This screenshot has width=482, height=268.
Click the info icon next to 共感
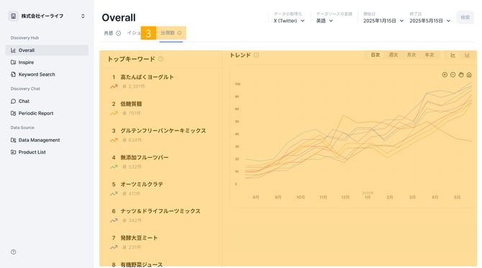click(x=118, y=33)
